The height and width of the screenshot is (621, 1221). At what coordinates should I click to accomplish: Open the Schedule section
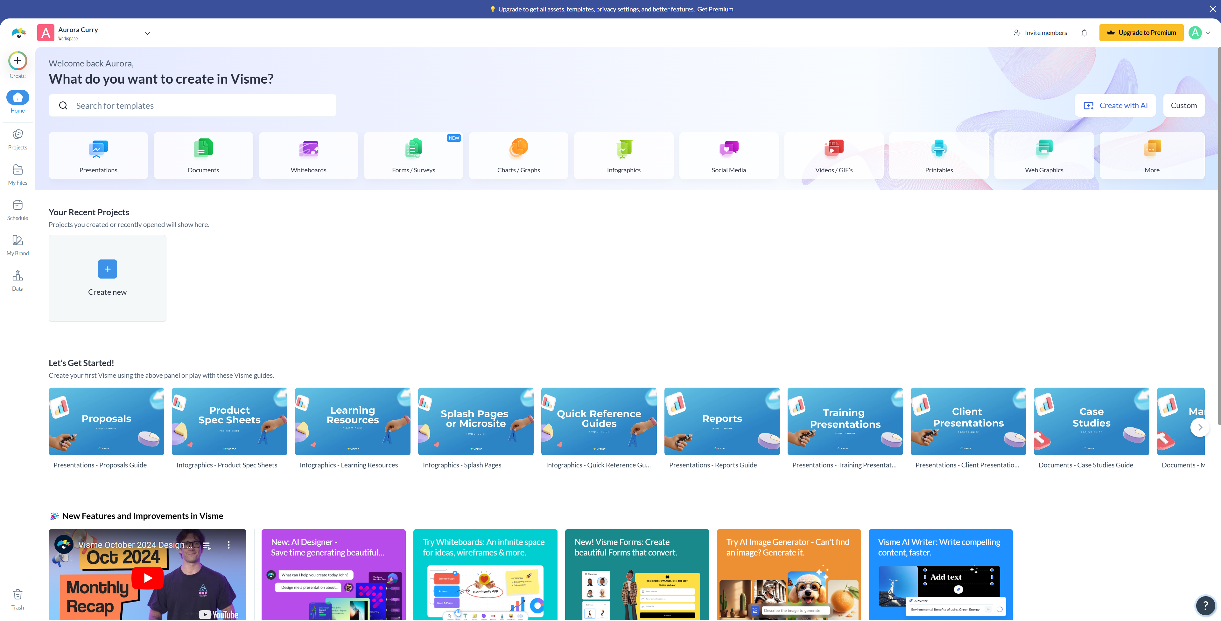18,210
